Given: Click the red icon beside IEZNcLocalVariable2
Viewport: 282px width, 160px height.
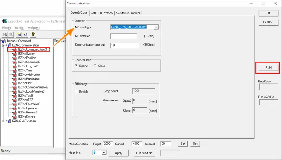Looking at the screenshot, I should (15, 91).
